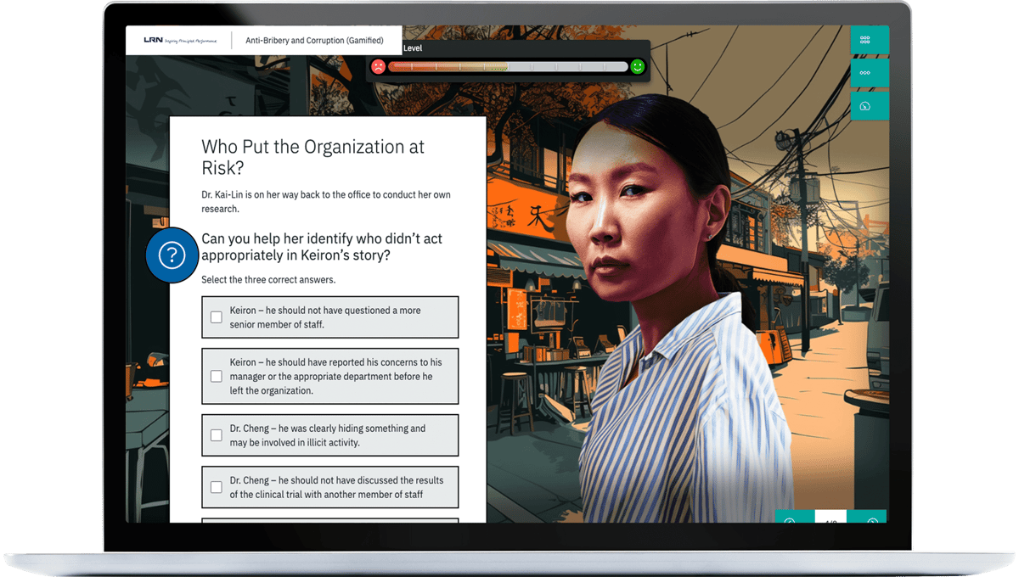
Task: Tick 'Dr. Cheng – should not have discussed' checkbox
Action: click(x=217, y=487)
